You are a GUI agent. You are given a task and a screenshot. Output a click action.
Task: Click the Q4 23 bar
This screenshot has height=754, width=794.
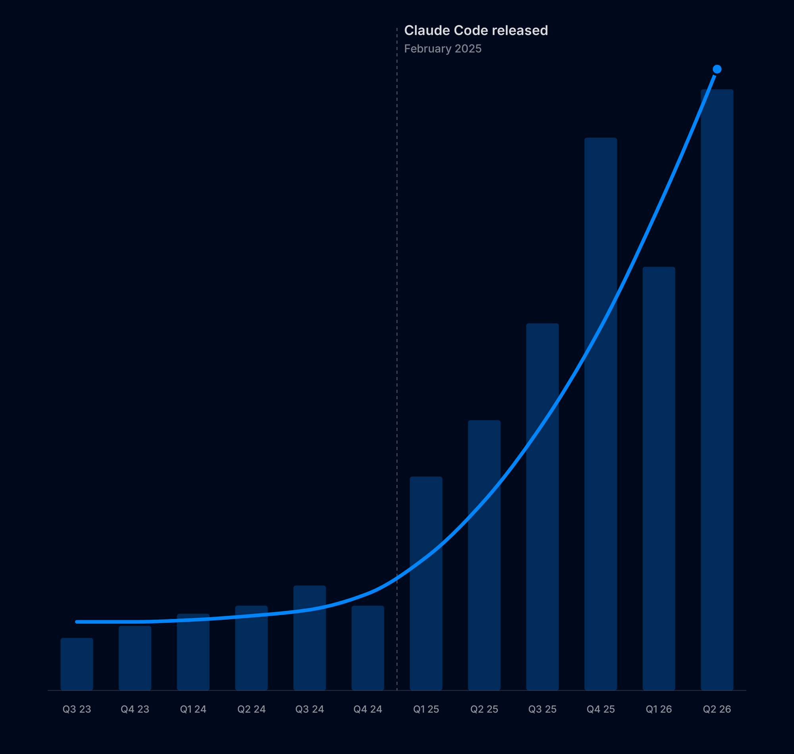click(x=135, y=658)
